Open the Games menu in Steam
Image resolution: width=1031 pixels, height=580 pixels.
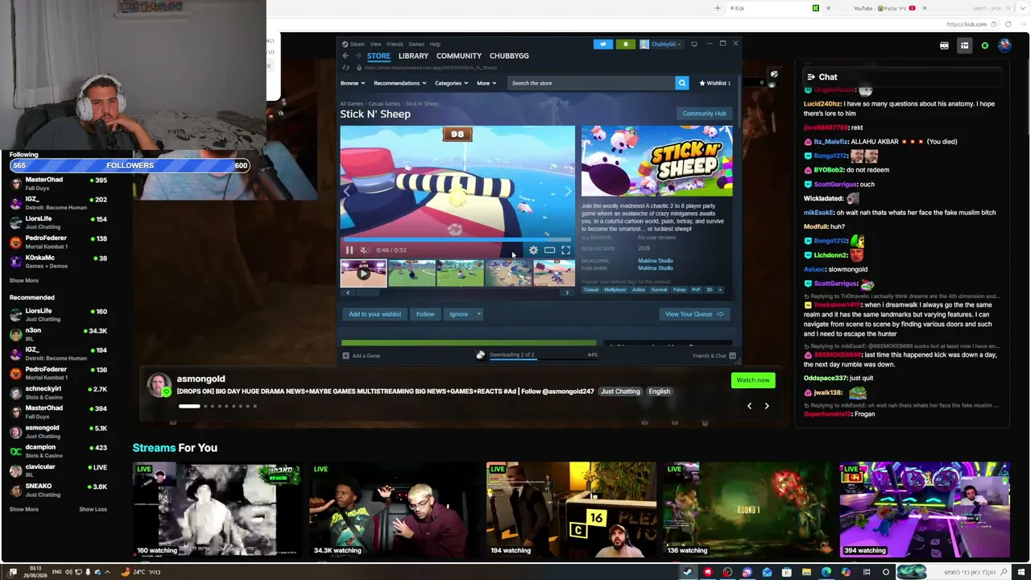416,44
